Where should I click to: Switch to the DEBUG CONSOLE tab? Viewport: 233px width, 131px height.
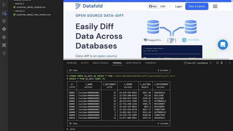click(100, 63)
